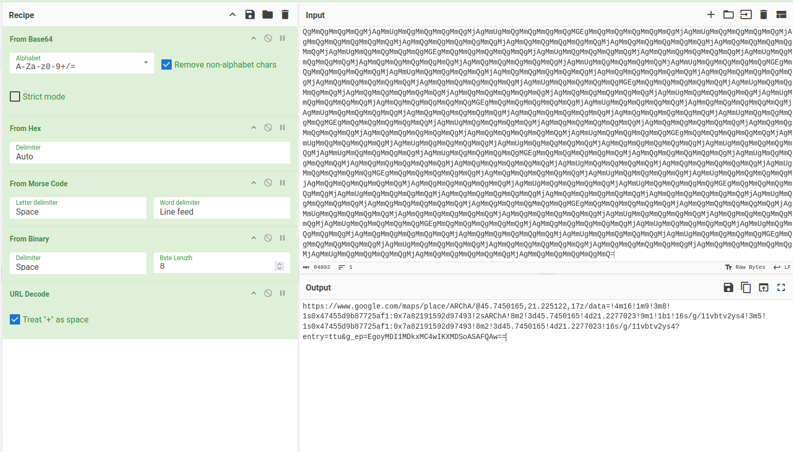This screenshot has width=793, height=452.
Task: Collapse the From Morse Code operation
Action: click(254, 183)
